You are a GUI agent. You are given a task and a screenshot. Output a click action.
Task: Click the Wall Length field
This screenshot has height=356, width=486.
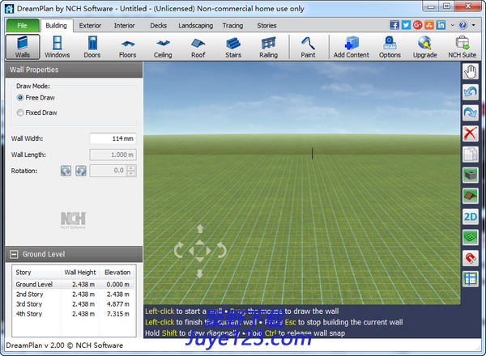(113, 155)
